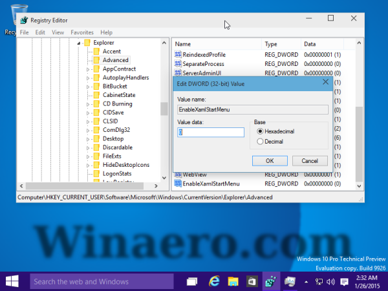The image size is (388, 291).
Task: Click the Registry Editor taskbar icon
Action: 271,281
